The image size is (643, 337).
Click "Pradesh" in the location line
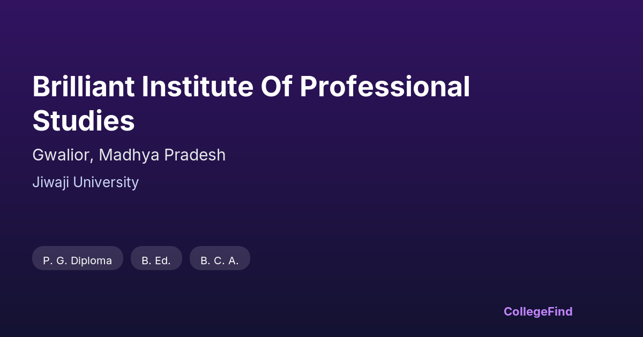pos(195,155)
